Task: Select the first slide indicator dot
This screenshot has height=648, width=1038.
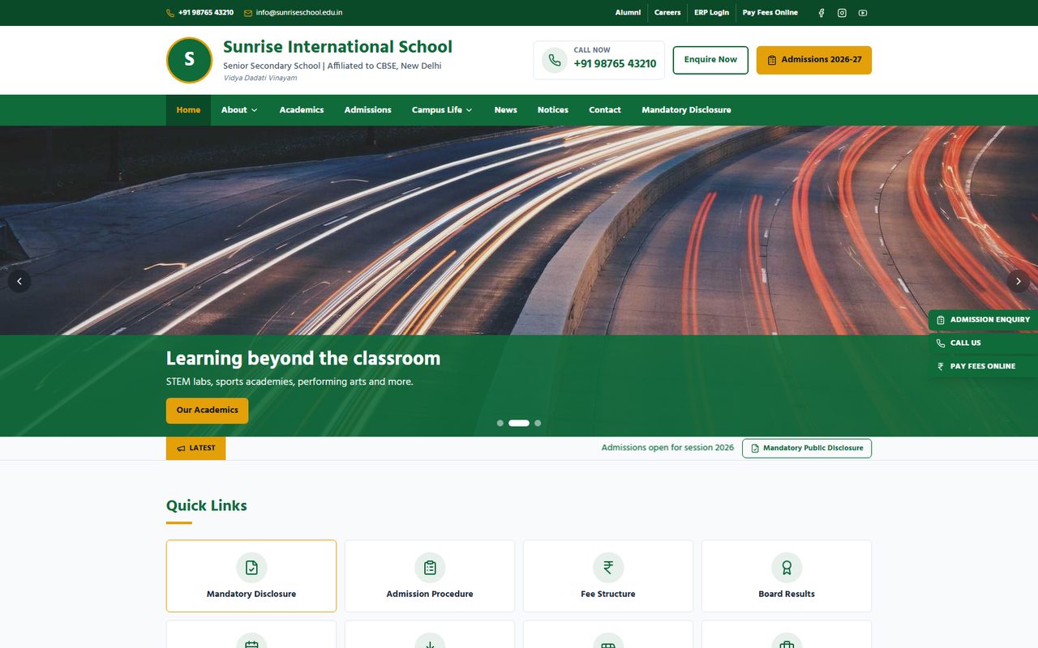Action: [x=500, y=423]
